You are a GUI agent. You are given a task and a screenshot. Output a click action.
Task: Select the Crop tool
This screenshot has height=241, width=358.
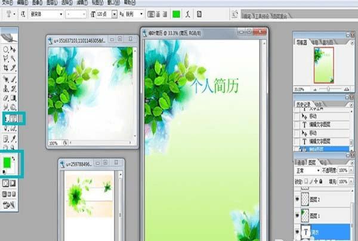[6, 67]
